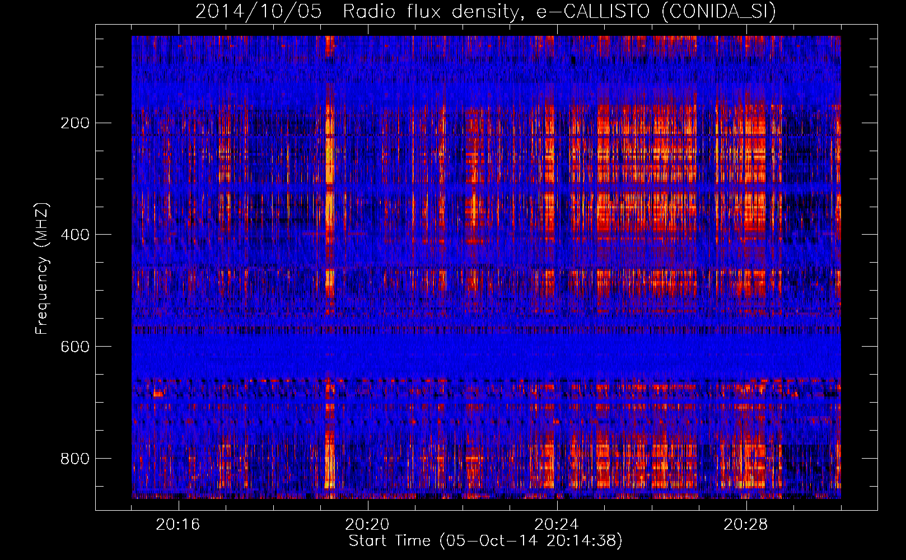The image size is (906, 560).
Task: Click the "600" frequency tick label
Action: pyautogui.click(x=75, y=347)
